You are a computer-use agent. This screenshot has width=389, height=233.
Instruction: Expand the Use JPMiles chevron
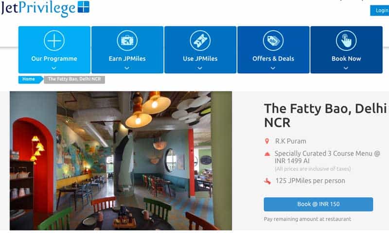point(200,68)
